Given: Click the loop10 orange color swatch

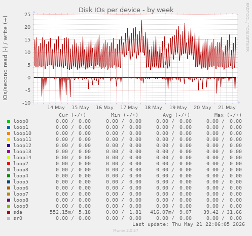Looking at the screenshot, I should coord(9,133).
